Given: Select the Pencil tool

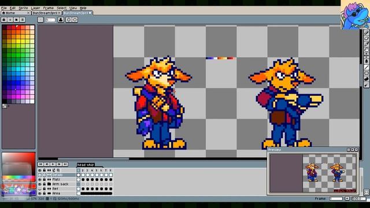Looking at the screenshot, I should 367,33.
